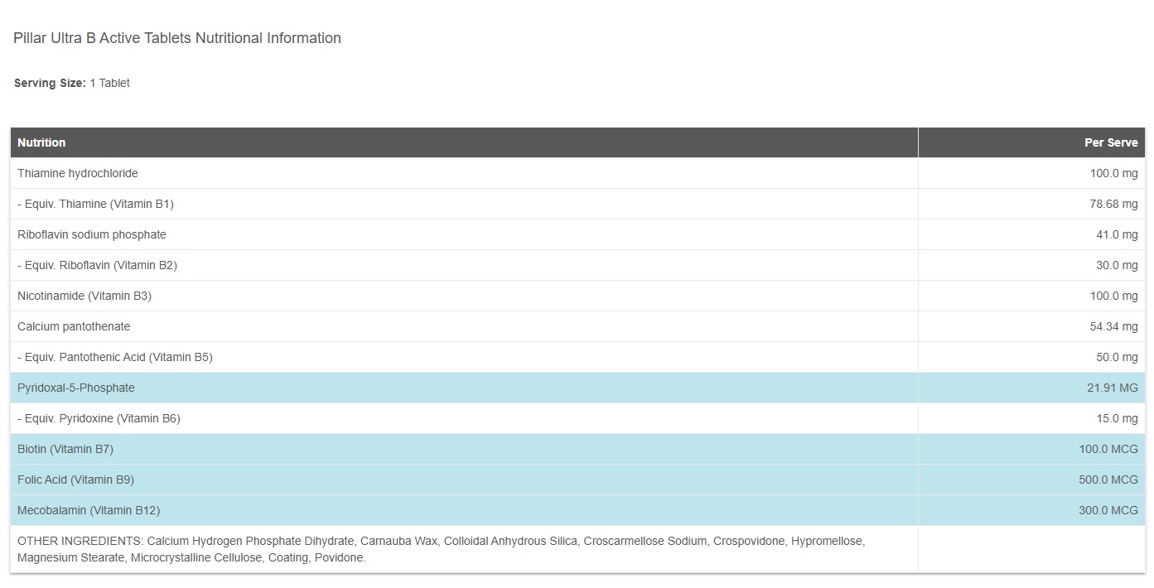Image resolution: width=1154 pixels, height=588 pixels.
Task: Click the '100.0 mg' value for Thiamine hydrochloride
Action: click(x=1113, y=173)
